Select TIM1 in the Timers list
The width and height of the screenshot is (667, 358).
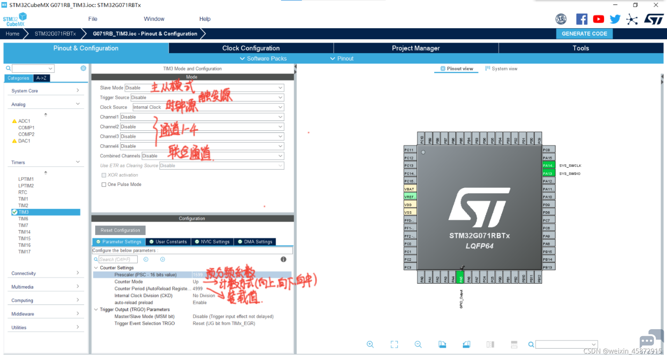click(x=23, y=199)
